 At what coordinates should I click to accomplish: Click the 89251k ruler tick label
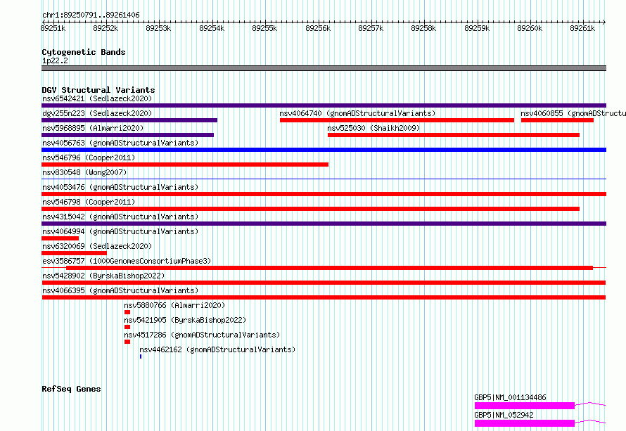pyautogui.click(x=53, y=28)
